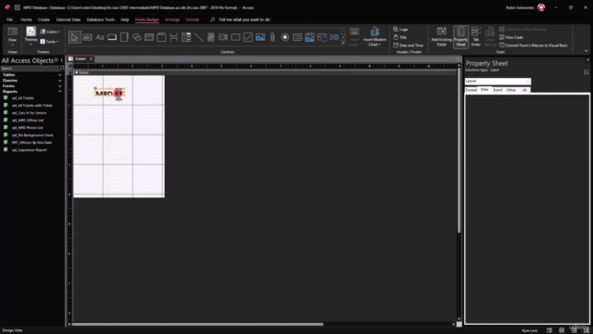Choose the Attachment paperclip control
Screen dimensions: 593x334
(x=272, y=37)
